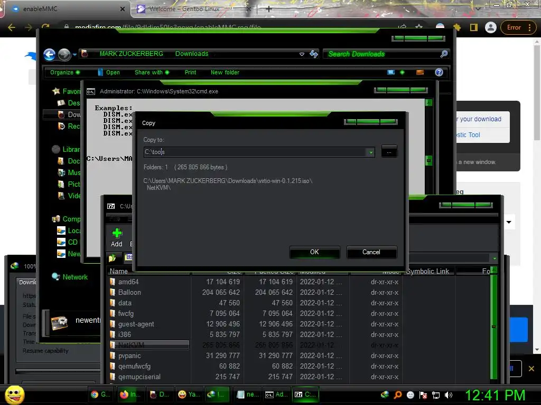The height and width of the screenshot is (405, 541).
Task: Close the enableMMC browser tab
Action: 123,9
